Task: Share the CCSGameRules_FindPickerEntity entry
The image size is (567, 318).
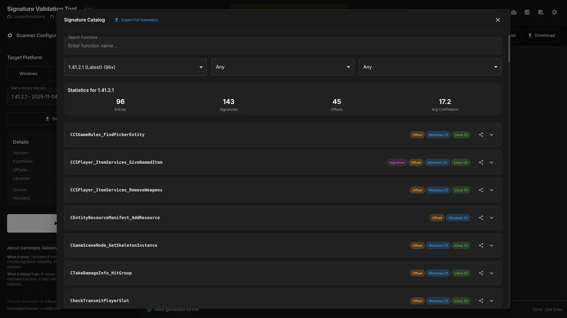Action: point(481,135)
